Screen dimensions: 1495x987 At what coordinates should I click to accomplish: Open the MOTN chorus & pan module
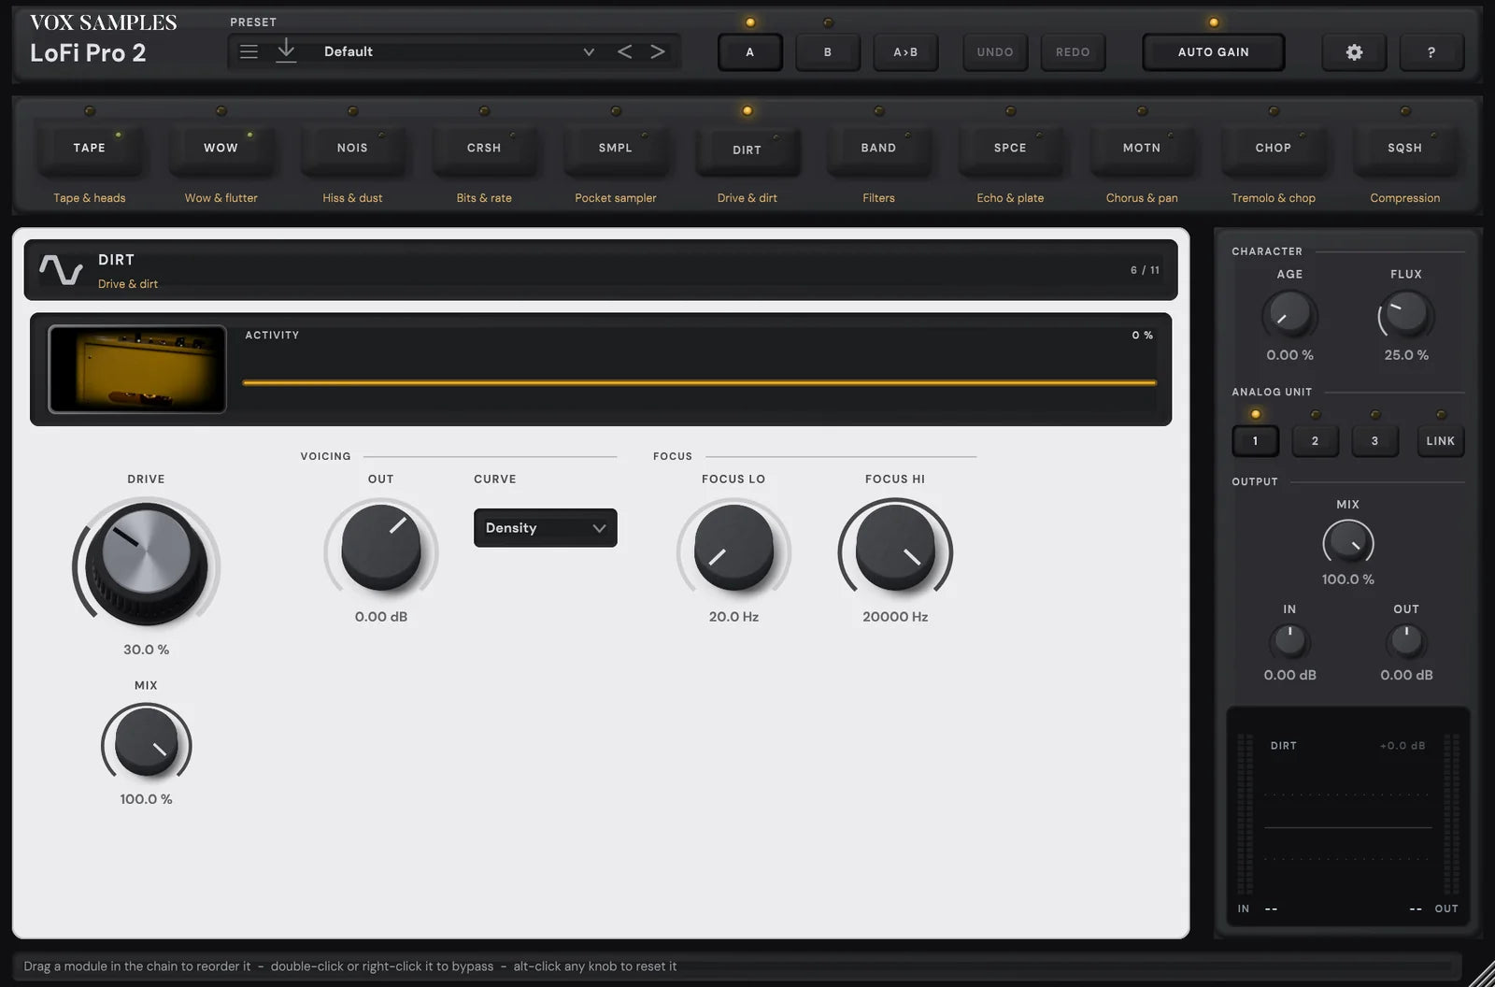[1142, 150]
